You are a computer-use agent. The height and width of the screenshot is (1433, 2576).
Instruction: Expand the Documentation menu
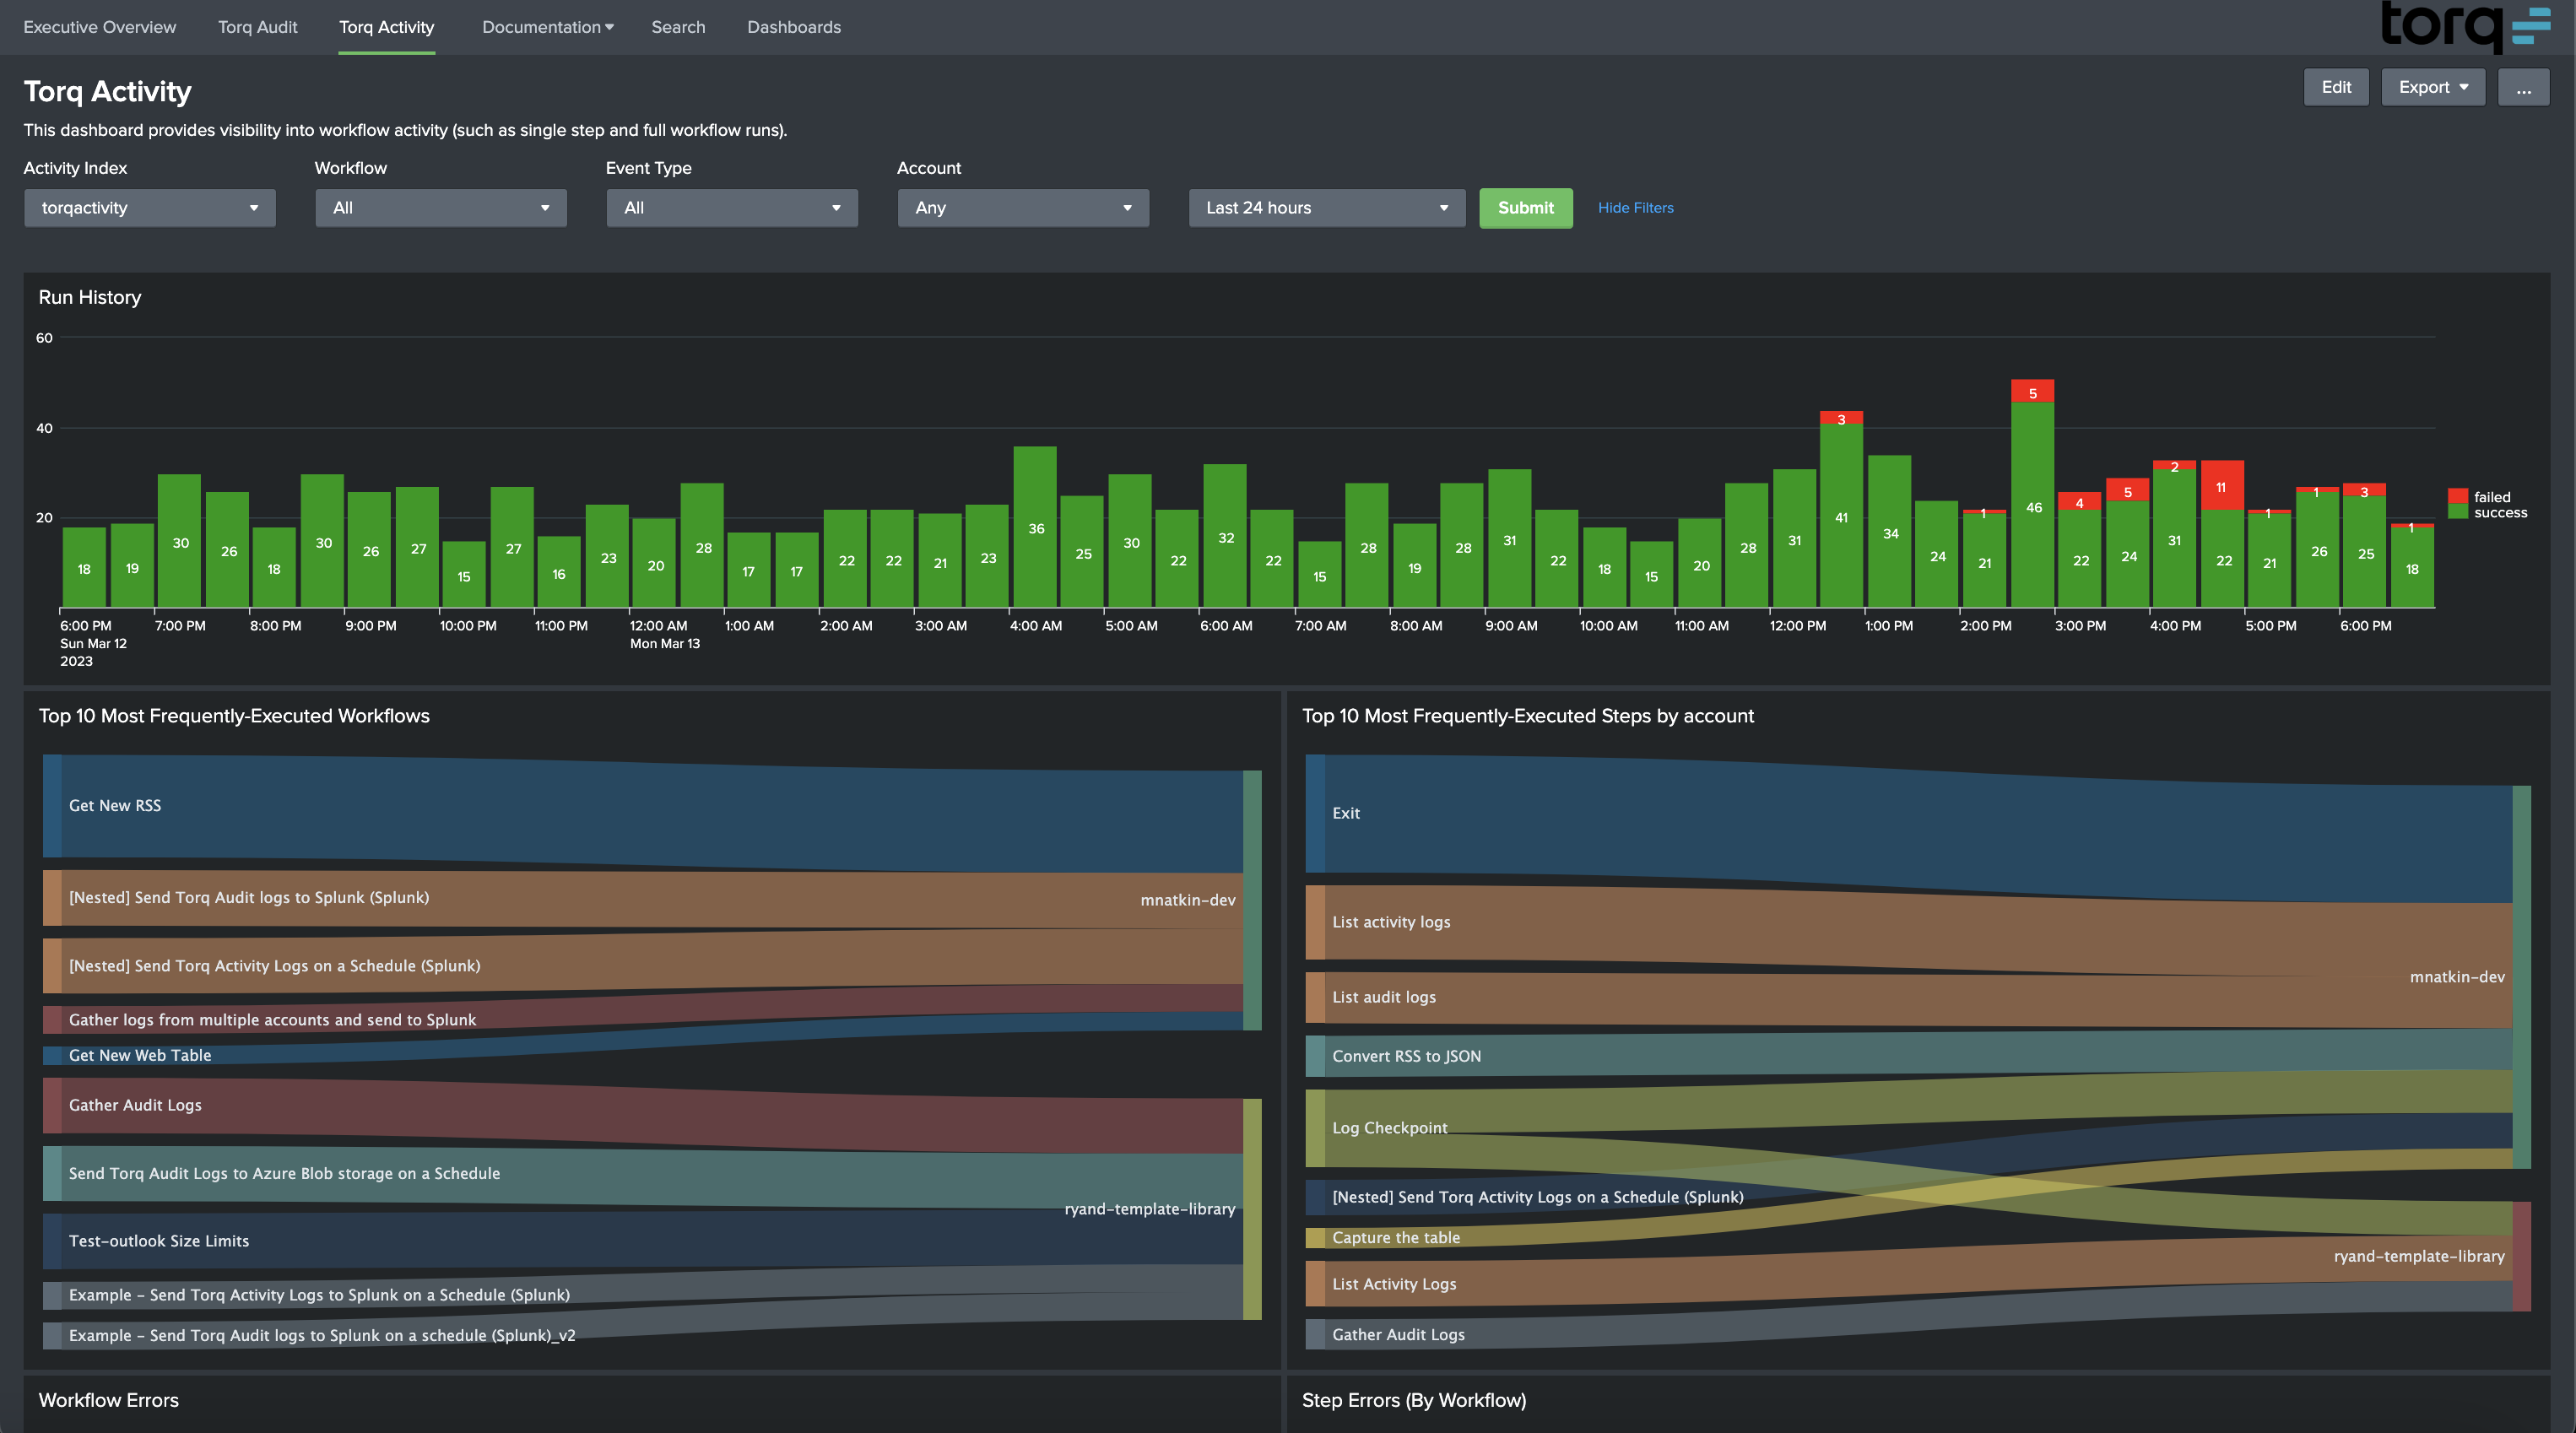click(x=548, y=27)
